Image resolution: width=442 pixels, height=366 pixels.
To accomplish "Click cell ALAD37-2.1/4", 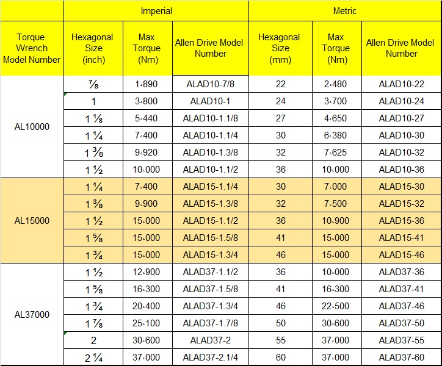I will [211, 357].
